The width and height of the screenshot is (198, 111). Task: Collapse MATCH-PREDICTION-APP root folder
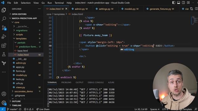tap(26, 18)
